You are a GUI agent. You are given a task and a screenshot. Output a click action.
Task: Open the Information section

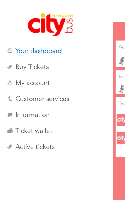(33, 115)
